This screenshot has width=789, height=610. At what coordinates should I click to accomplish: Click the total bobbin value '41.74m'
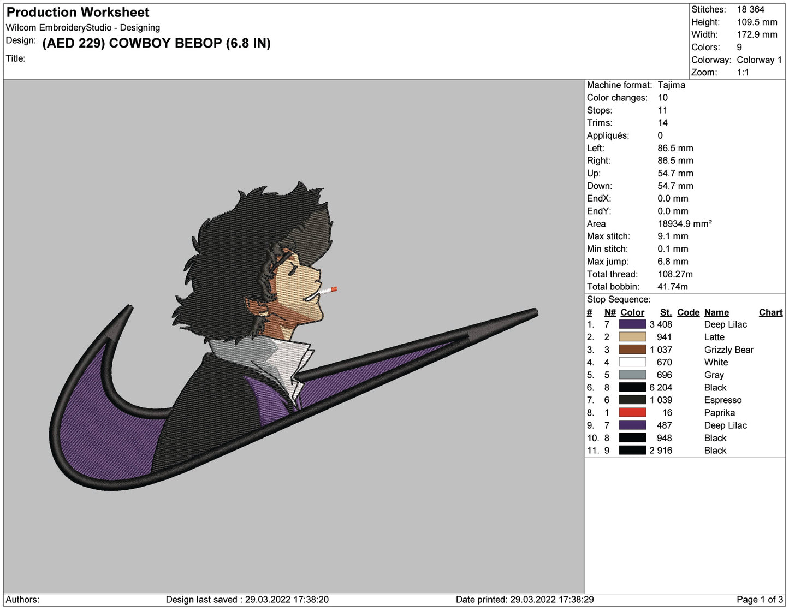673,287
